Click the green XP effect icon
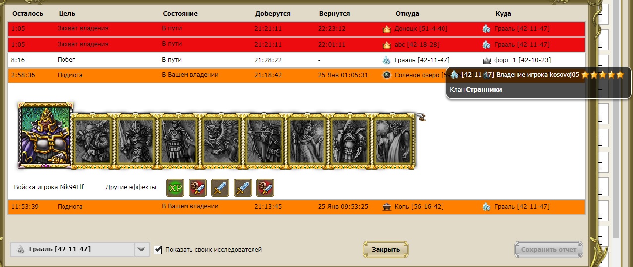Viewport: 633px width, 267px height. click(x=175, y=188)
